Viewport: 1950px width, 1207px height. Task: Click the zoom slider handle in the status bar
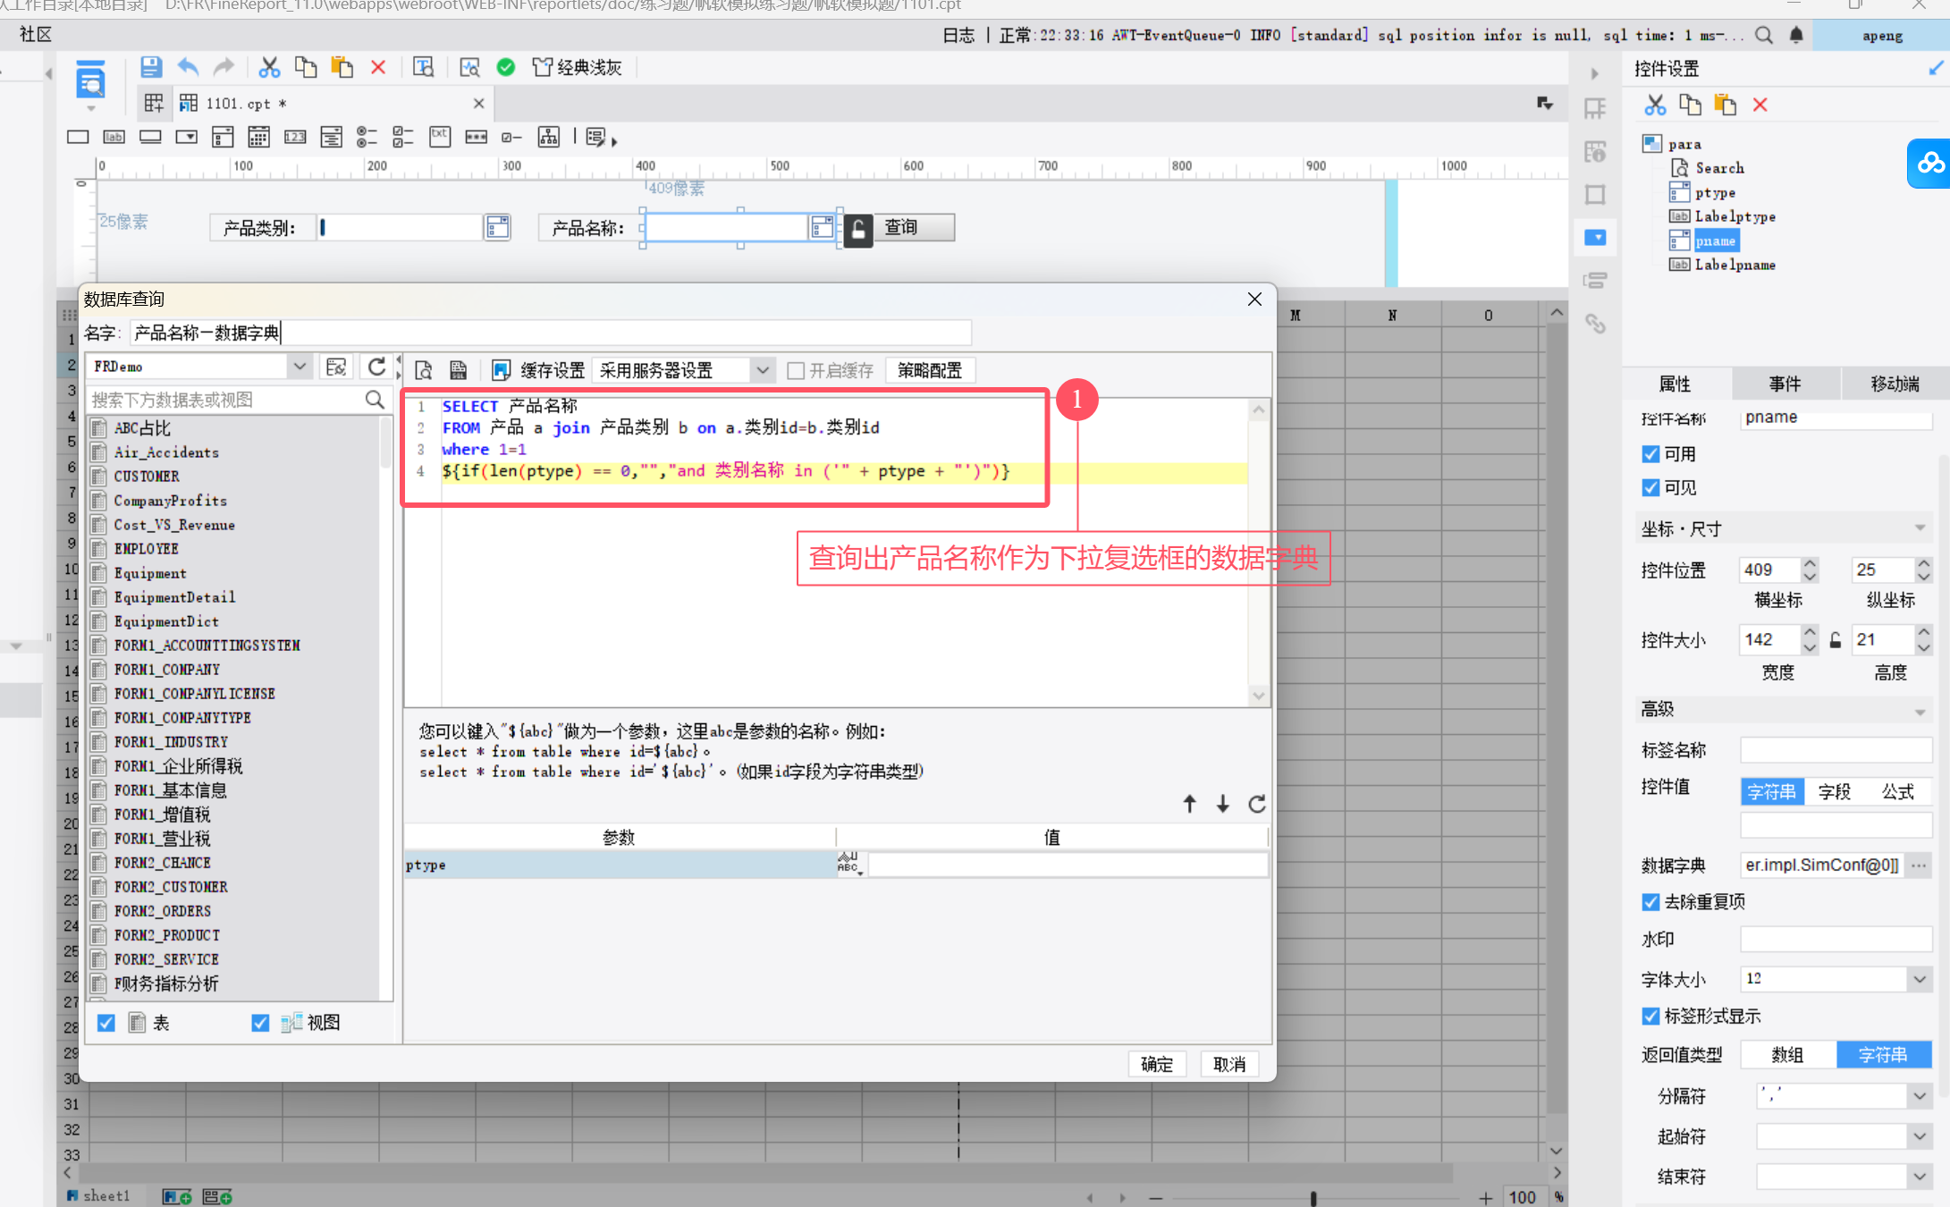1313,1197
